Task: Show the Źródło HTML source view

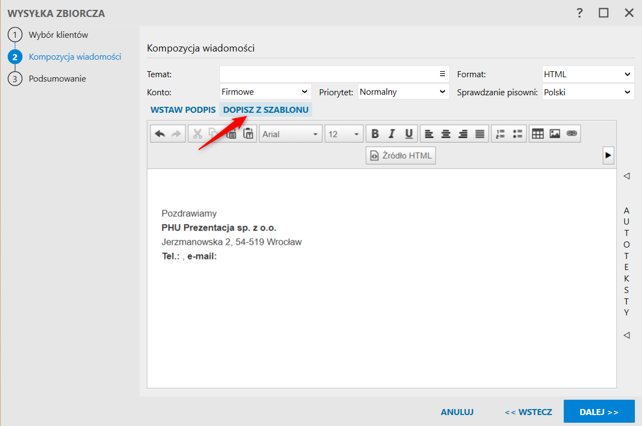Action: pos(401,156)
